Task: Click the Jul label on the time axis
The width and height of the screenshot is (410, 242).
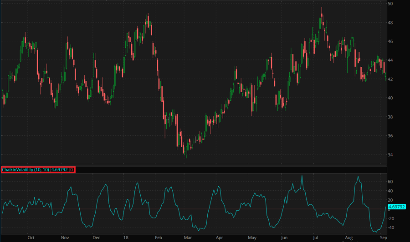Action: click(x=315, y=237)
